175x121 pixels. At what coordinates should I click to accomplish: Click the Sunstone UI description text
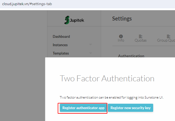(x=112, y=98)
